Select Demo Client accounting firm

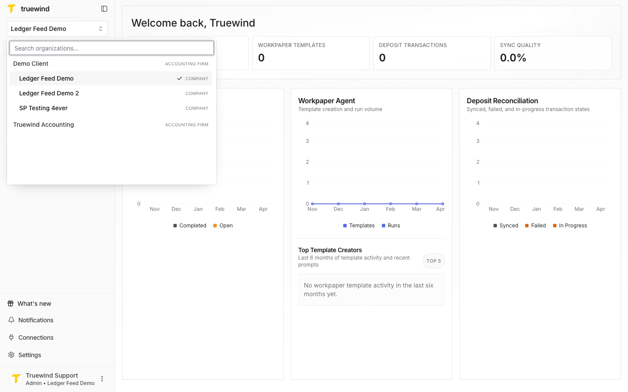click(111, 64)
